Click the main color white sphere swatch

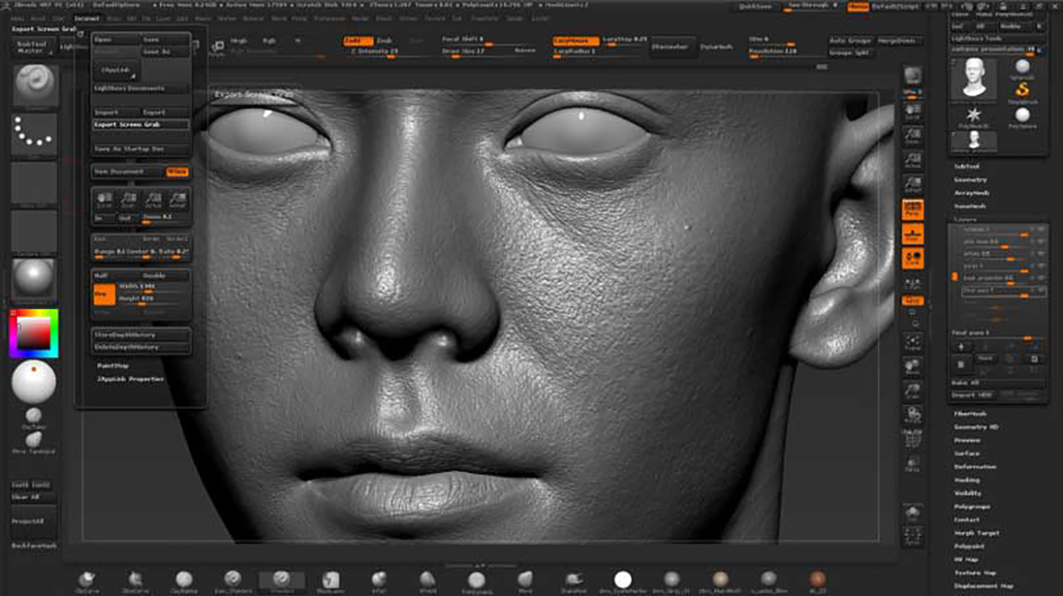tap(33, 382)
